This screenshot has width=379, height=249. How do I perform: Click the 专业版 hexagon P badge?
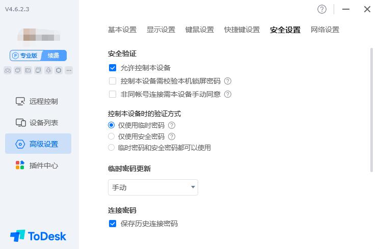[15, 56]
